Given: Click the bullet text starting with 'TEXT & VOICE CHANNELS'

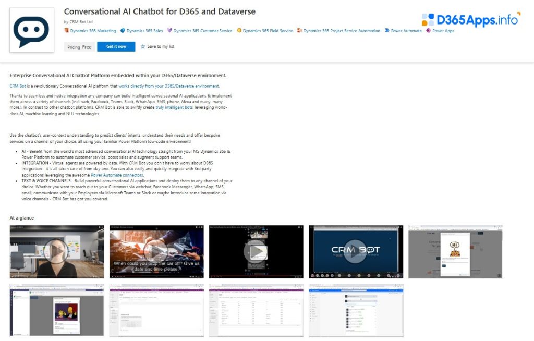Looking at the screenshot, I should point(127,190).
